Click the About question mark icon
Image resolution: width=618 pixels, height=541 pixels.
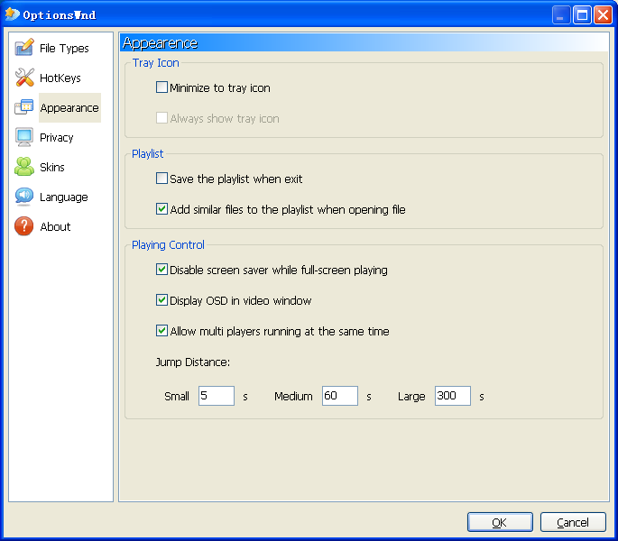(x=24, y=226)
